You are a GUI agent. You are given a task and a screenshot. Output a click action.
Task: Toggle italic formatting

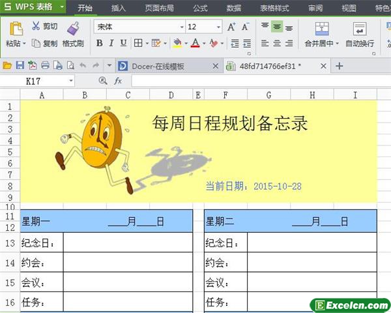click(x=111, y=43)
